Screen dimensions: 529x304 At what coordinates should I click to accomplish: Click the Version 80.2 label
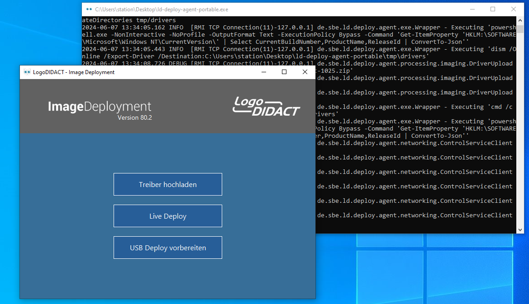pyautogui.click(x=134, y=117)
